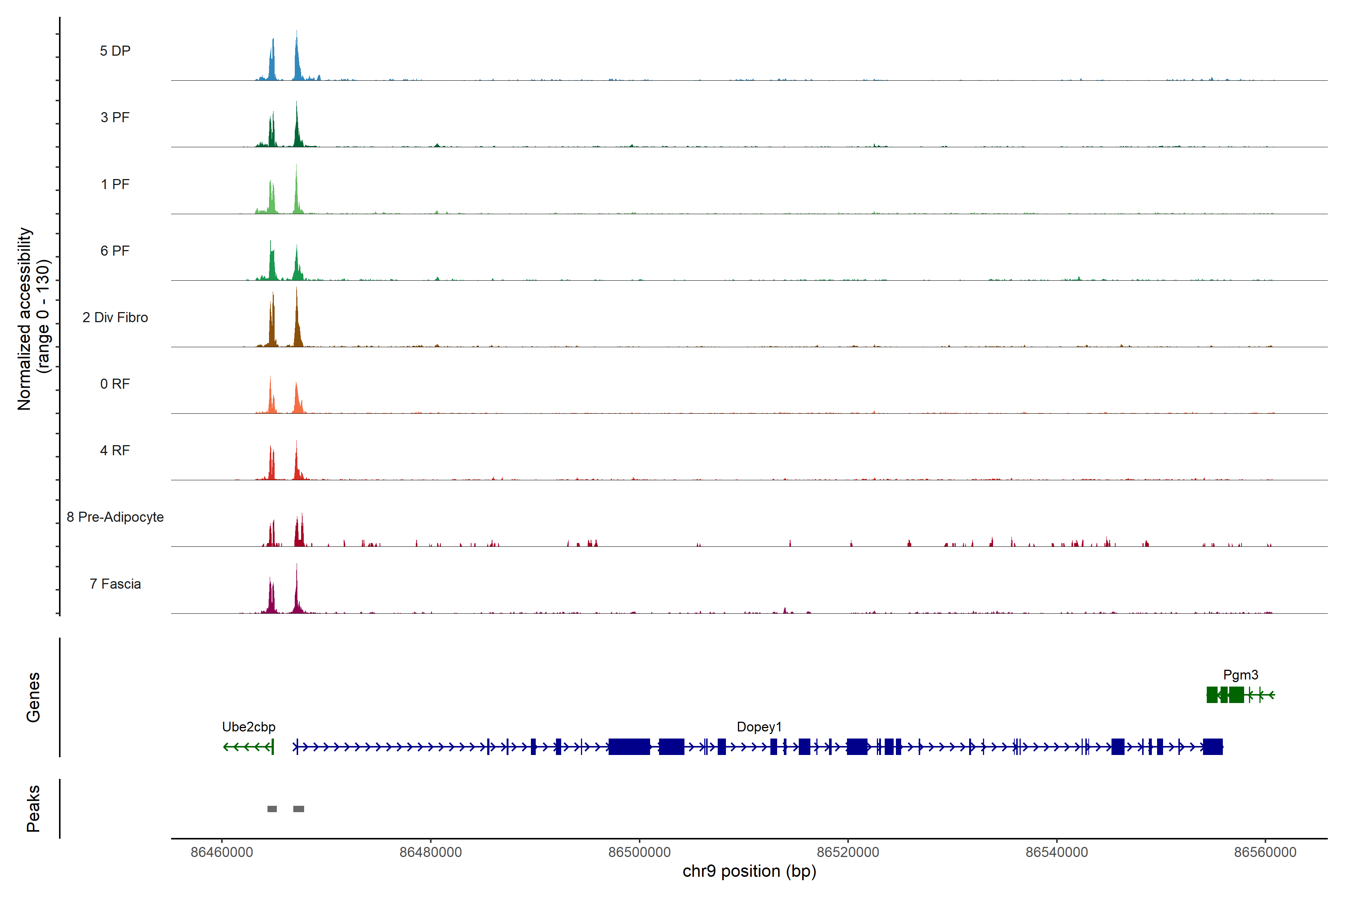Click the left gray peak marker
Image resolution: width=1345 pixels, height=897 pixels.
tap(272, 809)
